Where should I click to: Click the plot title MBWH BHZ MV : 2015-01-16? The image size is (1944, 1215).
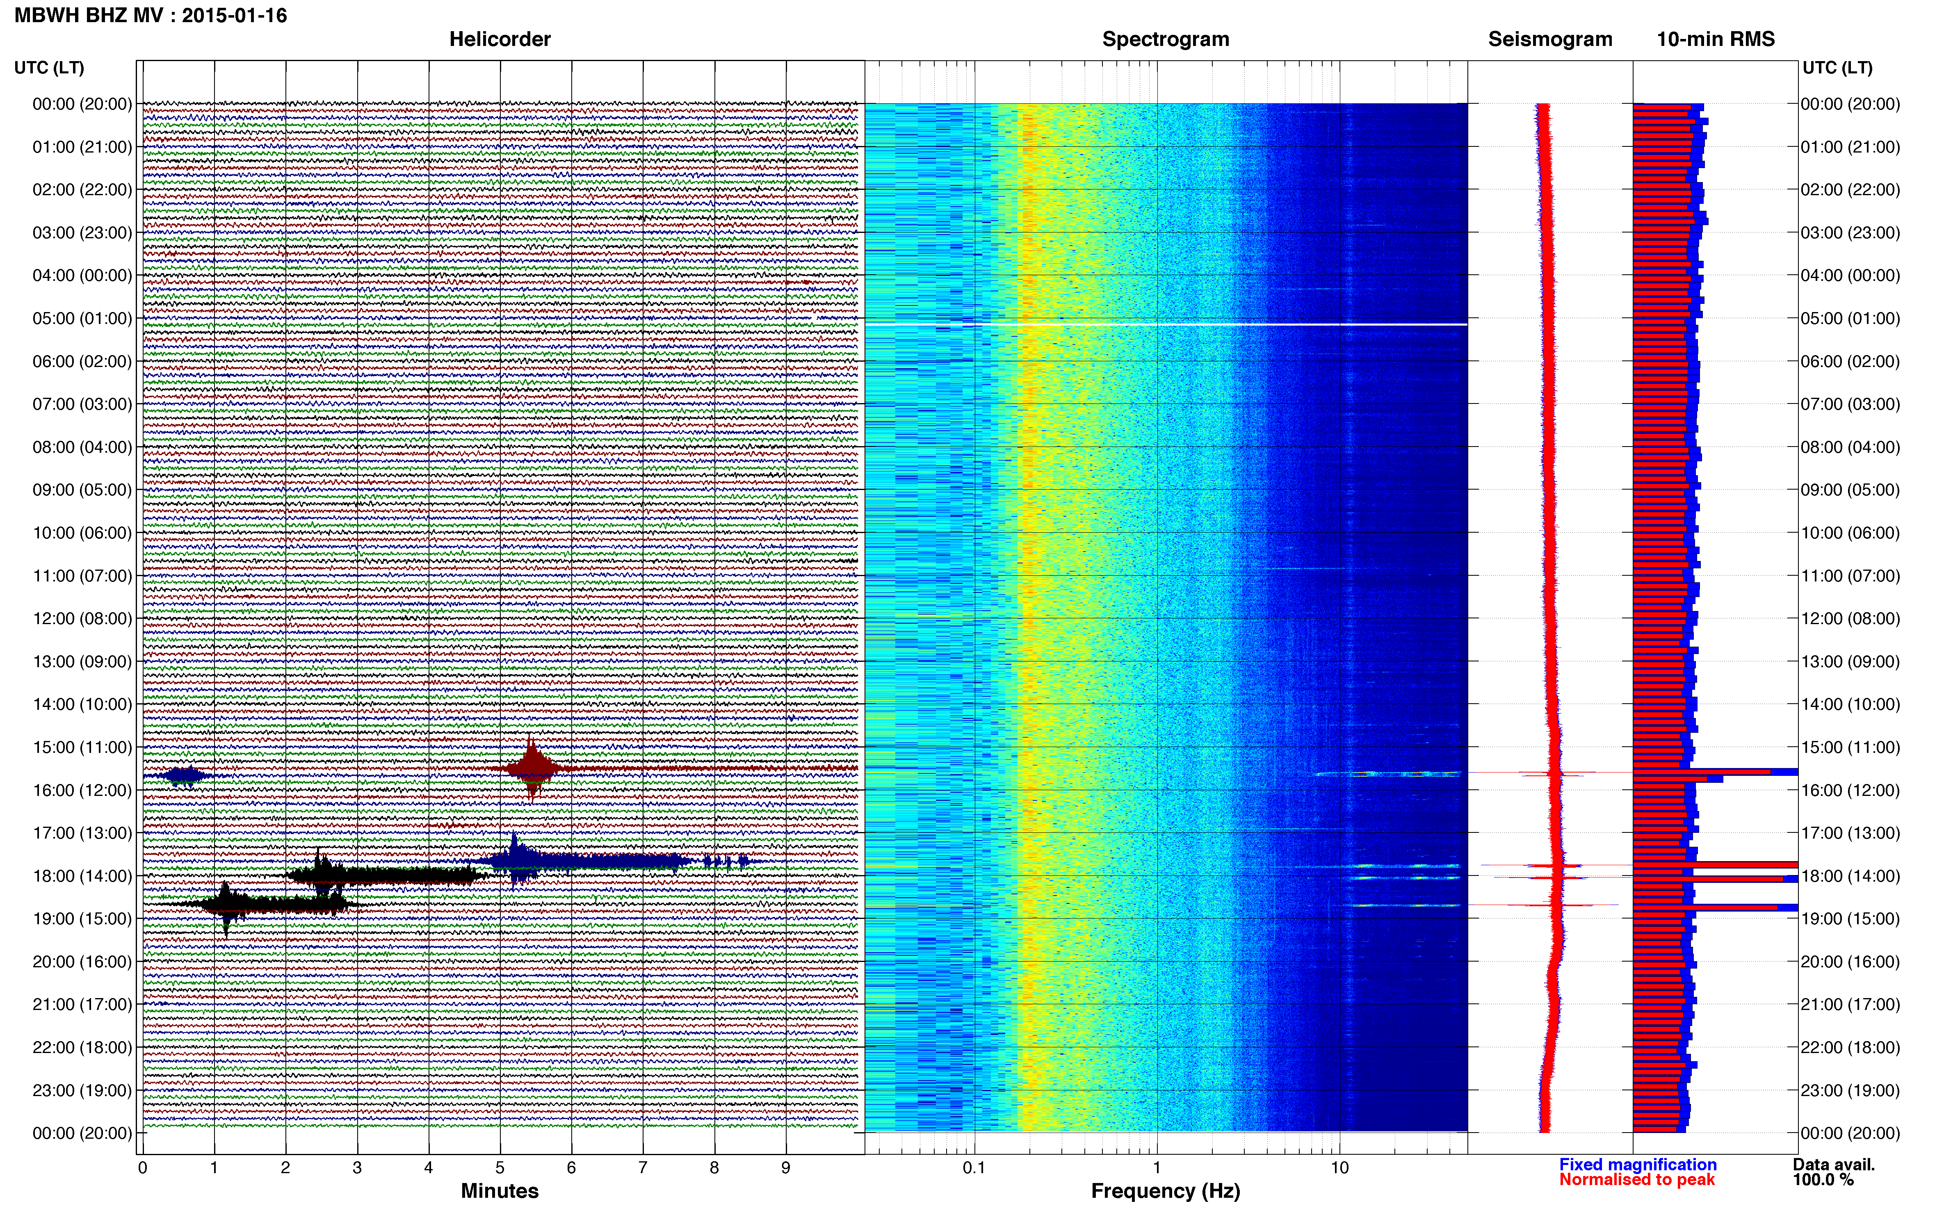[x=150, y=15]
